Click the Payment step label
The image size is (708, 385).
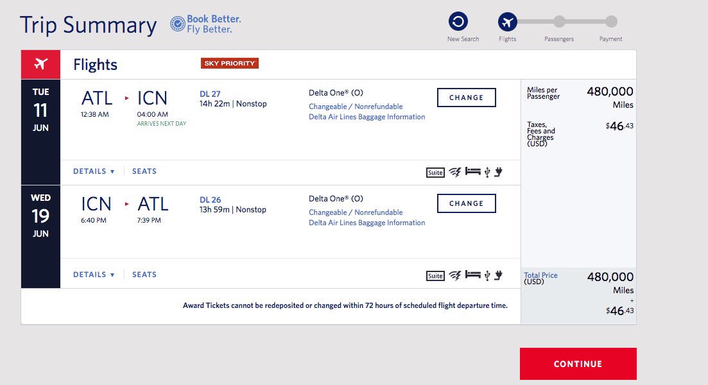click(611, 39)
